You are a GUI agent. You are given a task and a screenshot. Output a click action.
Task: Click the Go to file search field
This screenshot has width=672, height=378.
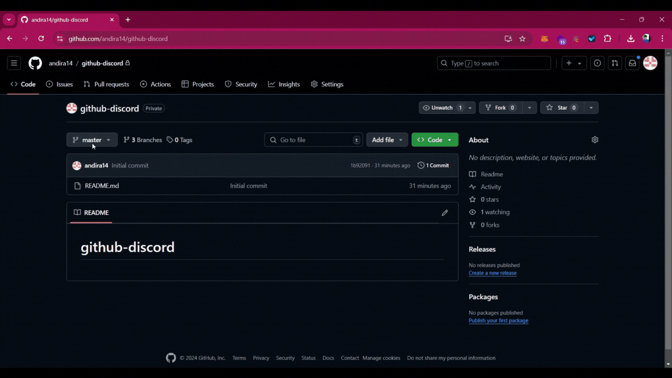pyautogui.click(x=313, y=140)
